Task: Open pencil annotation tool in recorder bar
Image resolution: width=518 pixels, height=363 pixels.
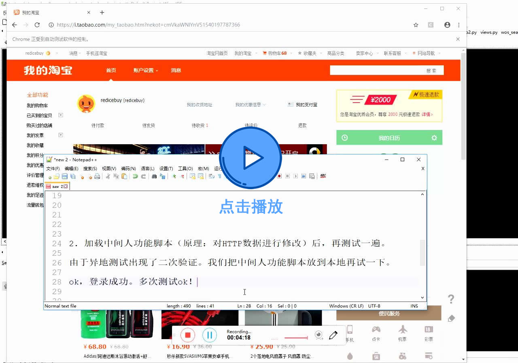Action: (333, 335)
